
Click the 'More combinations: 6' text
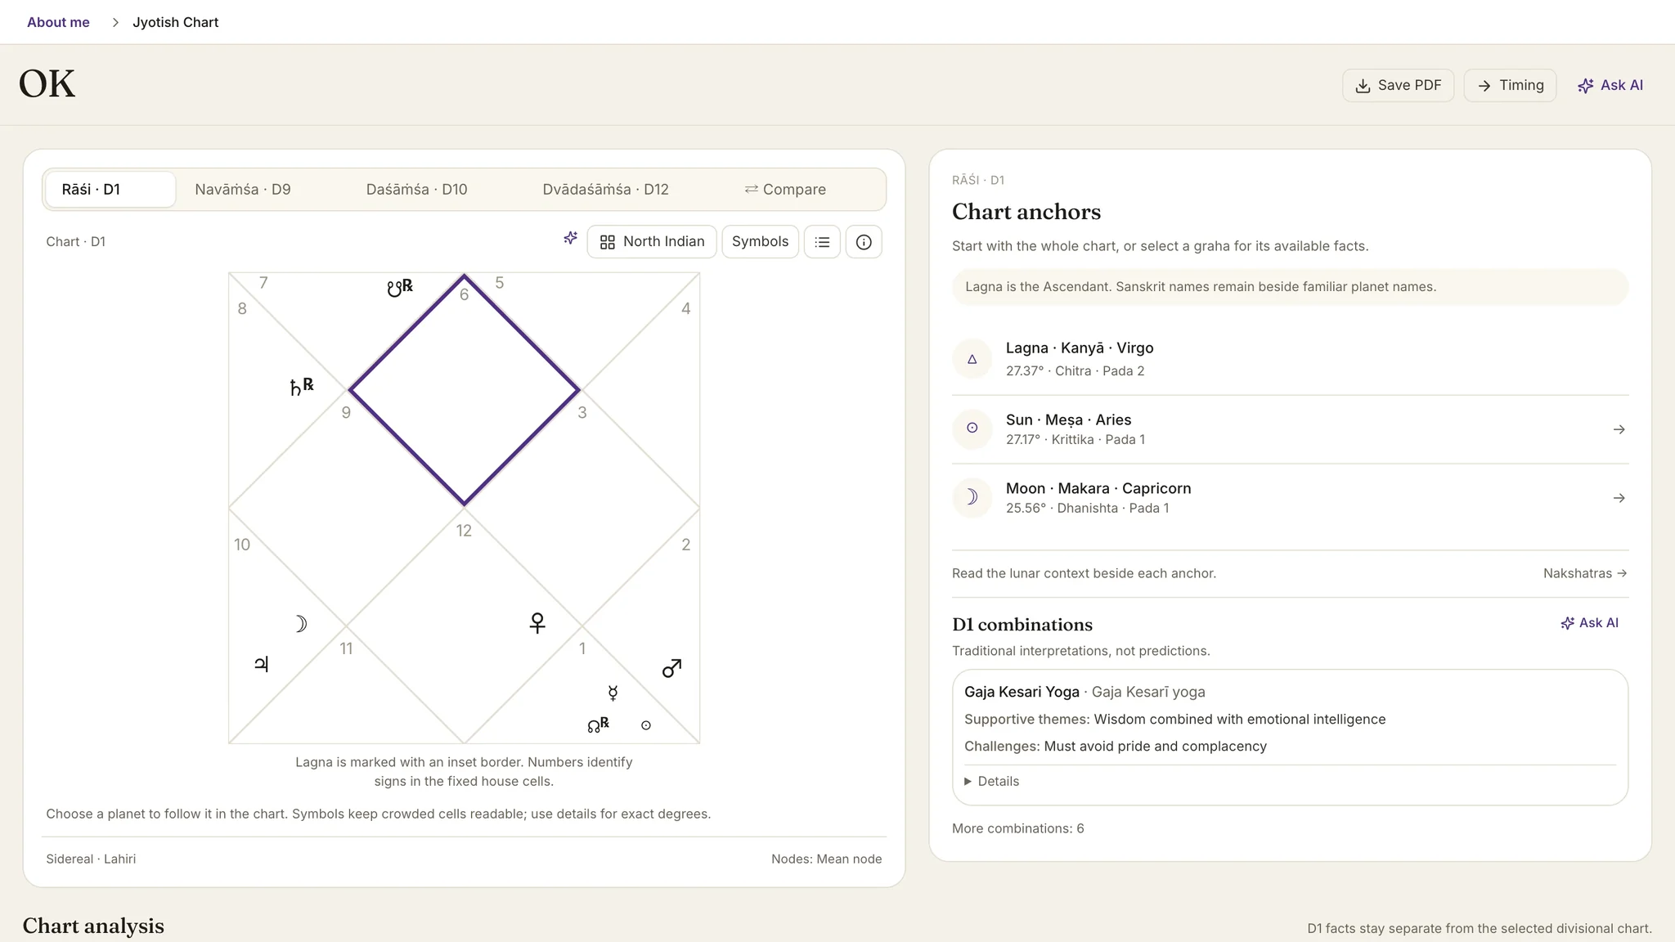1017,828
